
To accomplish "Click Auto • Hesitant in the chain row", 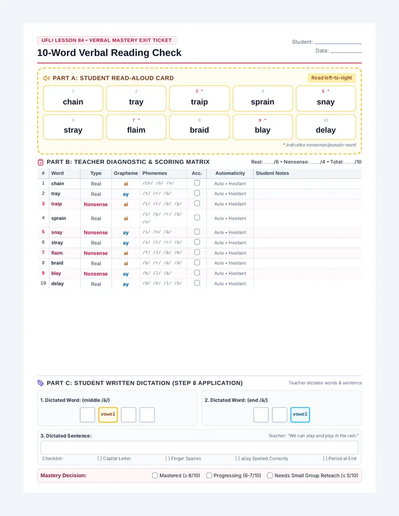I will 231,184.
